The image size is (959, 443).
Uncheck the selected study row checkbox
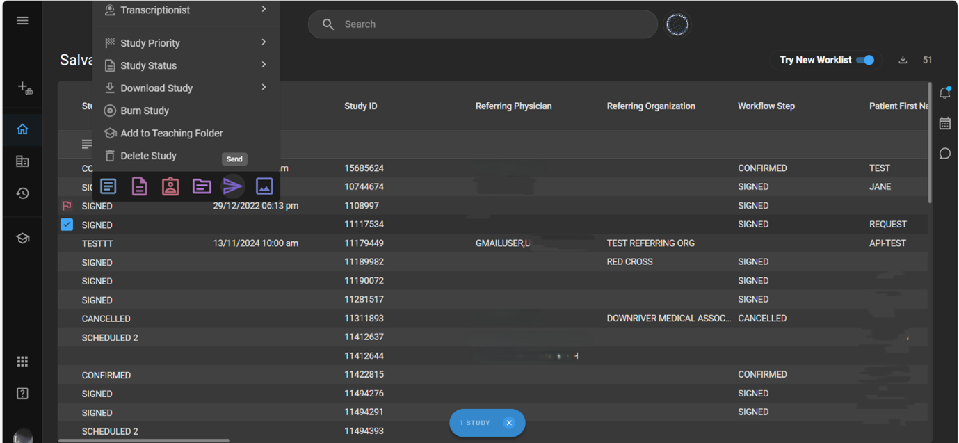click(x=67, y=225)
